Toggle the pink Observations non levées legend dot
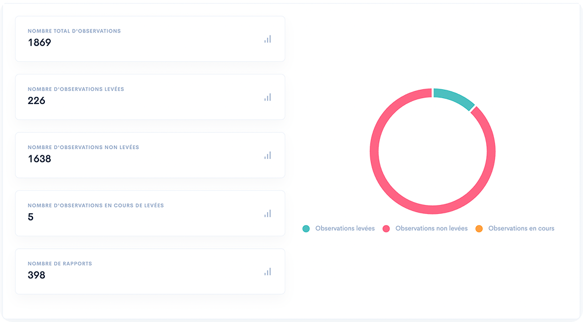 tap(386, 229)
